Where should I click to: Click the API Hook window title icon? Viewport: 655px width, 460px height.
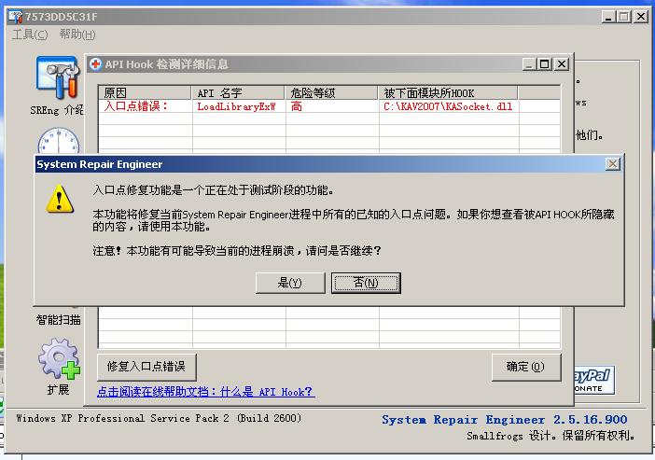[96, 64]
